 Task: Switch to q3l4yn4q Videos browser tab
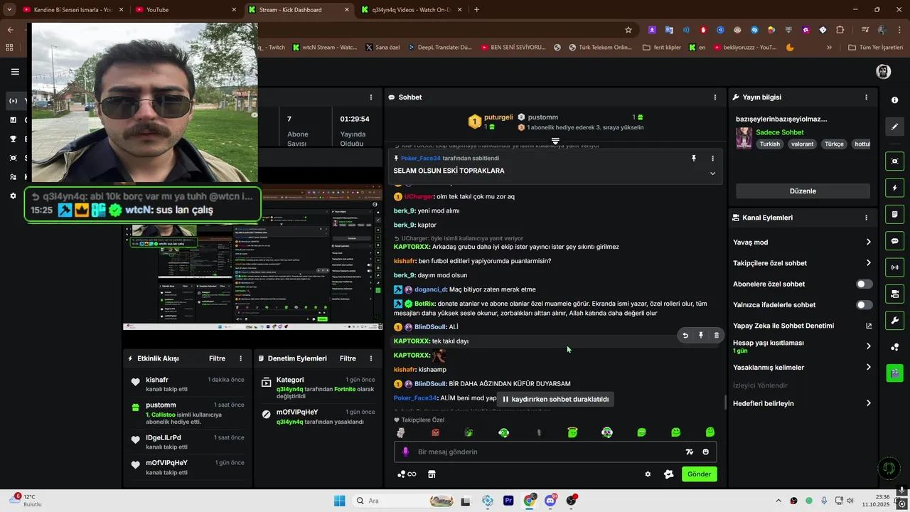(x=412, y=10)
